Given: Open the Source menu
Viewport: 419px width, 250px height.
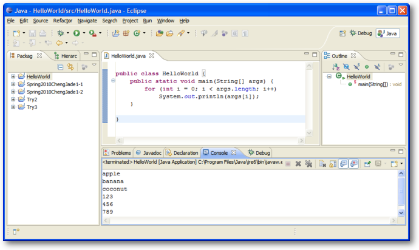Looking at the screenshot, I should click(41, 21).
